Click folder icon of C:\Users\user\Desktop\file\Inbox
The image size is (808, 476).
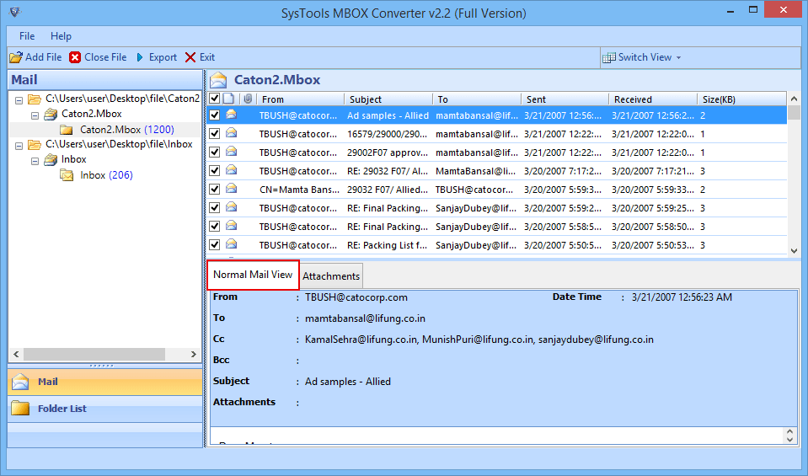click(x=35, y=145)
